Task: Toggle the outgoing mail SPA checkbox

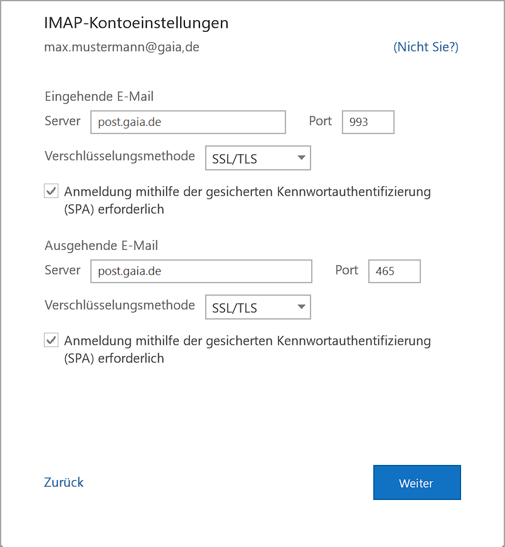Action: pyautogui.click(x=51, y=341)
